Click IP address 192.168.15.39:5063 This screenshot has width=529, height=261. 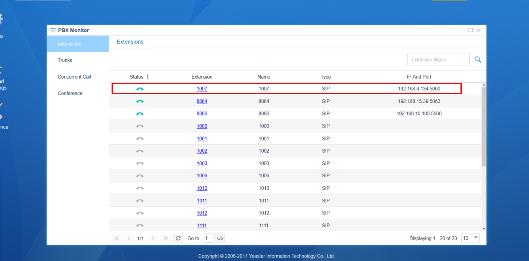419,101
